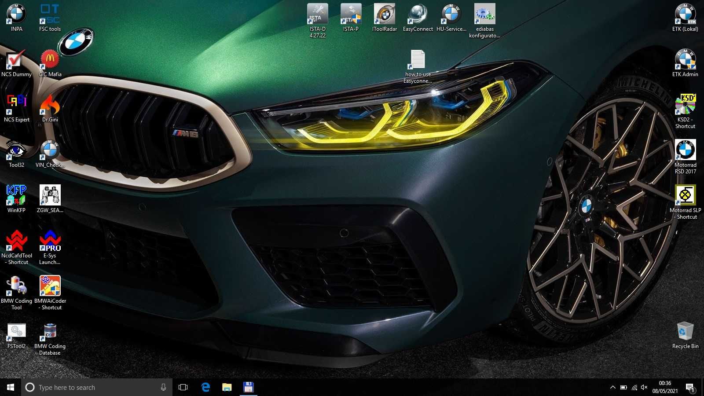Launch ZGW_SEA binoculars icon

point(50,199)
